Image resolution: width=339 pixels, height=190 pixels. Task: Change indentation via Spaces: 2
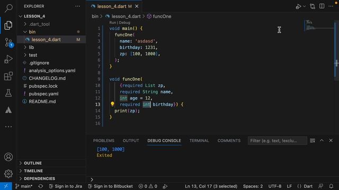(x=253, y=186)
